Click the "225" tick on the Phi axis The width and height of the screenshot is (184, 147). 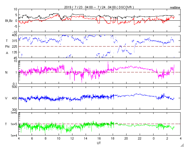pos(15,47)
